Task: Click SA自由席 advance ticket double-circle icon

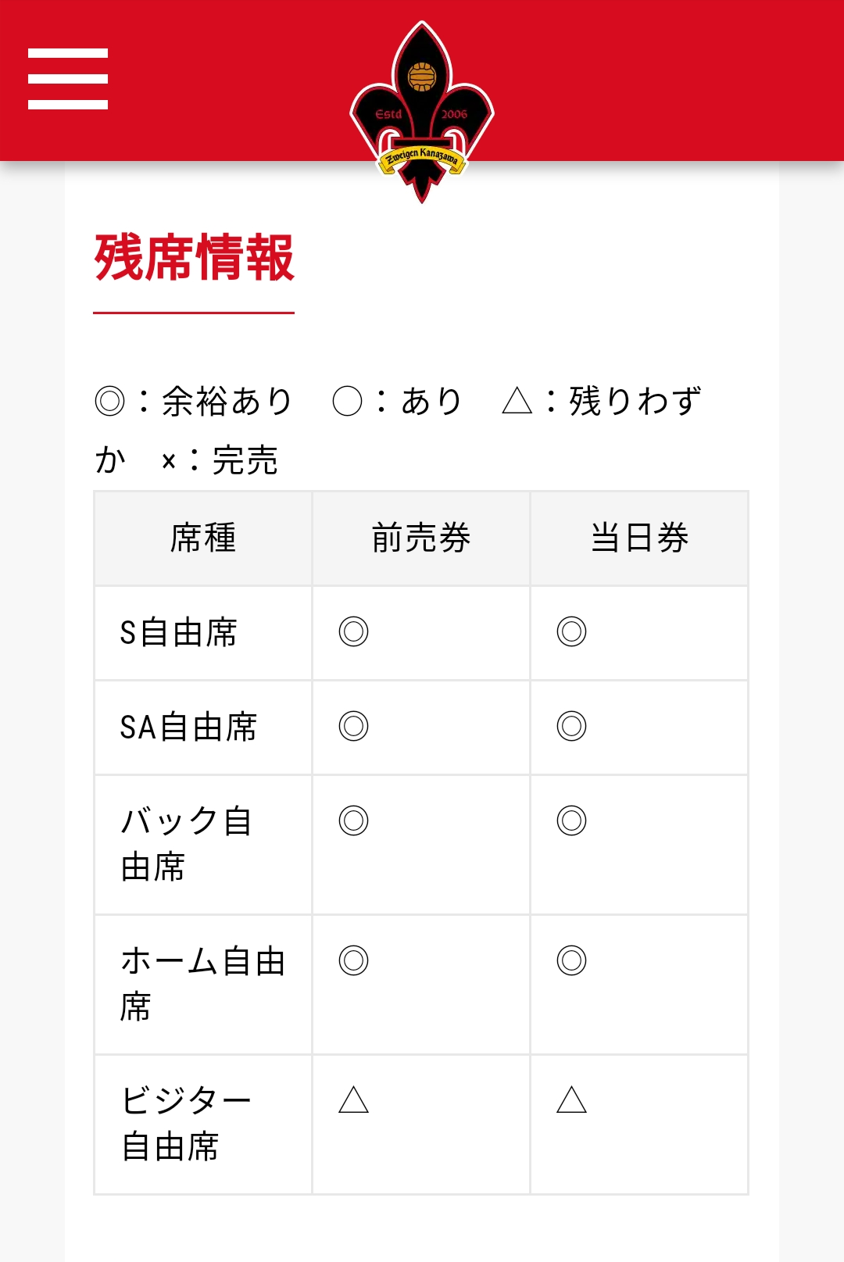Action: coord(353,726)
